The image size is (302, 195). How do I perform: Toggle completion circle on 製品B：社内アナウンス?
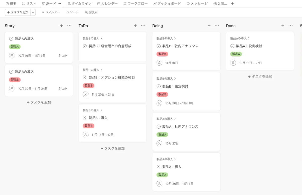pyautogui.click(x=159, y=46)
